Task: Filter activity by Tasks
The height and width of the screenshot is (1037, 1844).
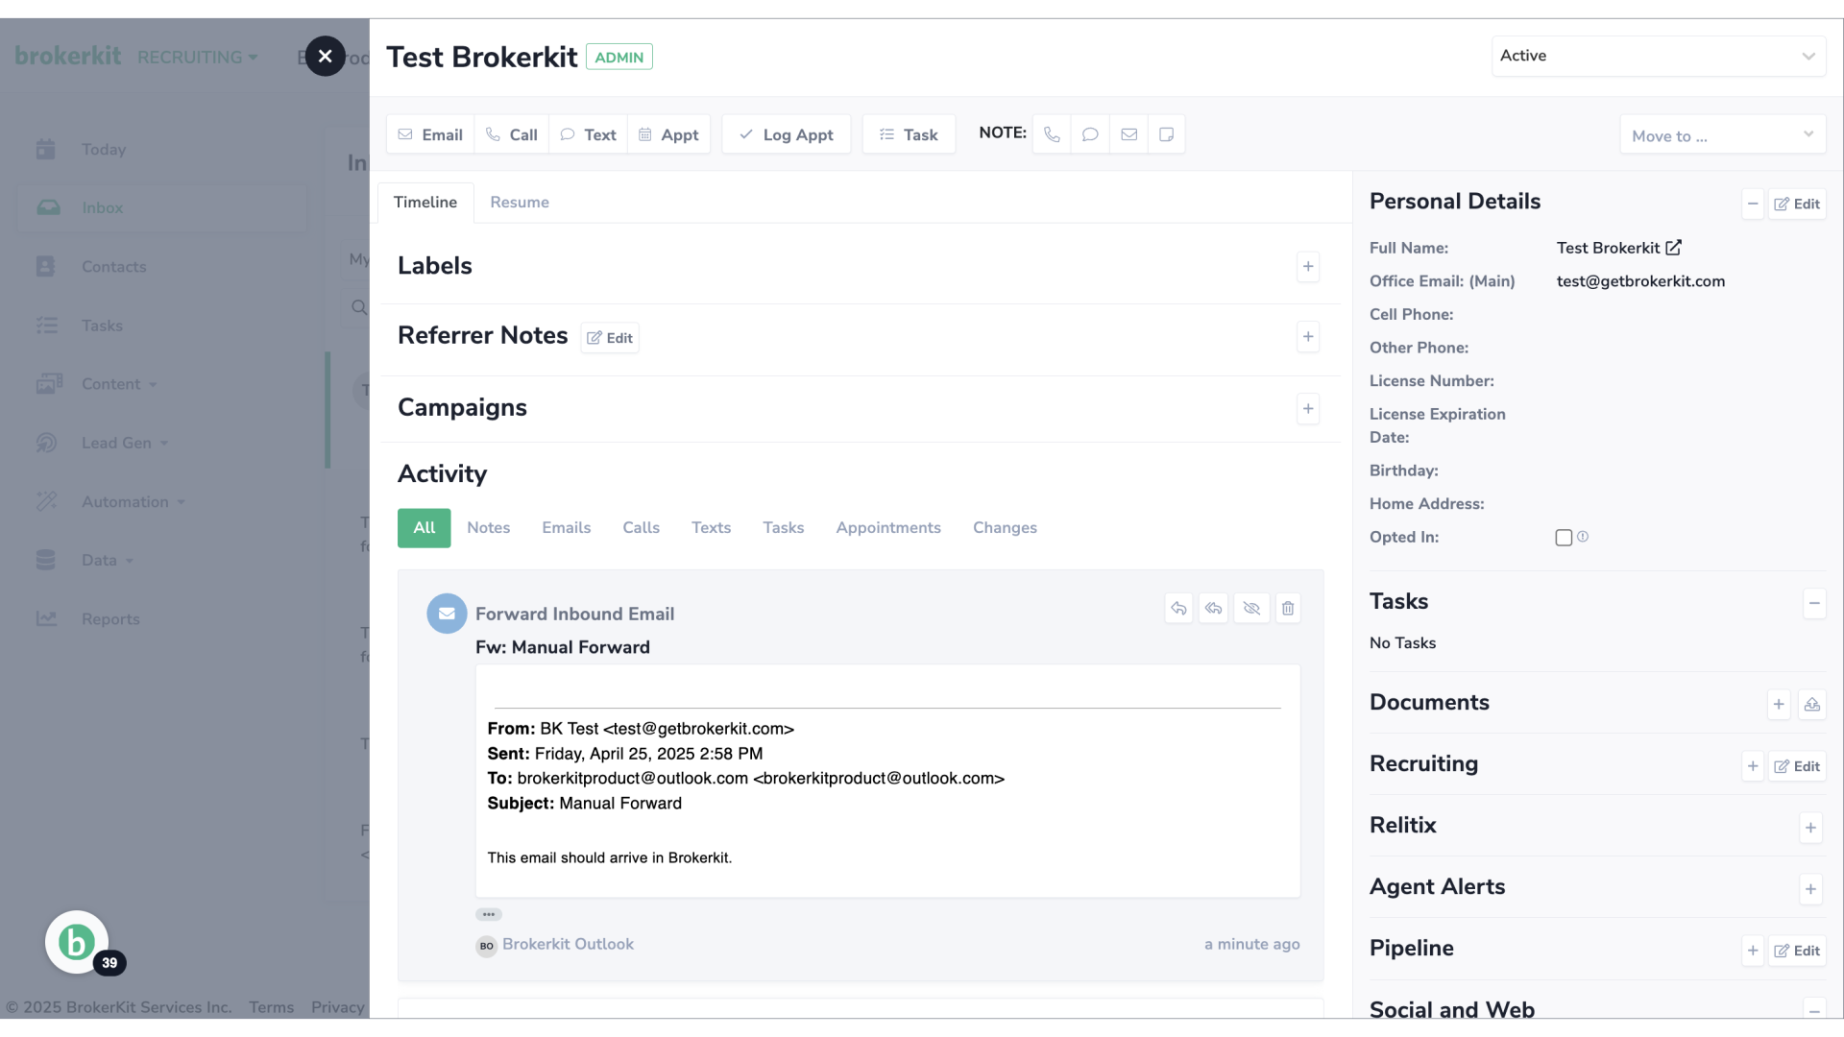Action: [784, 528]
